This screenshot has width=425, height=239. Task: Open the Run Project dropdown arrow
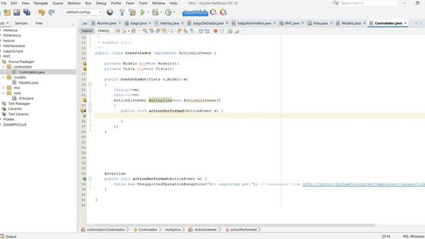pos(148,12)
